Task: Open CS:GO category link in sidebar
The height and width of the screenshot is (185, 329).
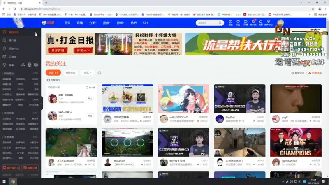Action: (x=20, y=89)
